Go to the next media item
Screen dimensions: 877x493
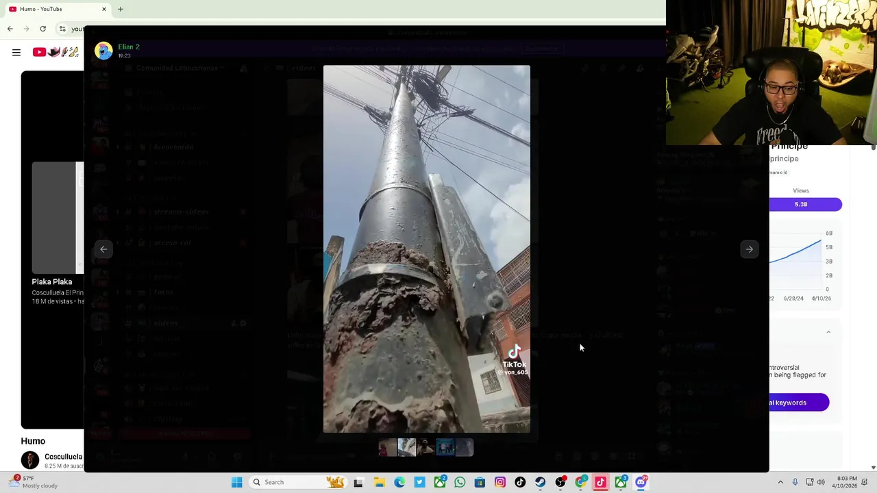(x=749, y=249)
